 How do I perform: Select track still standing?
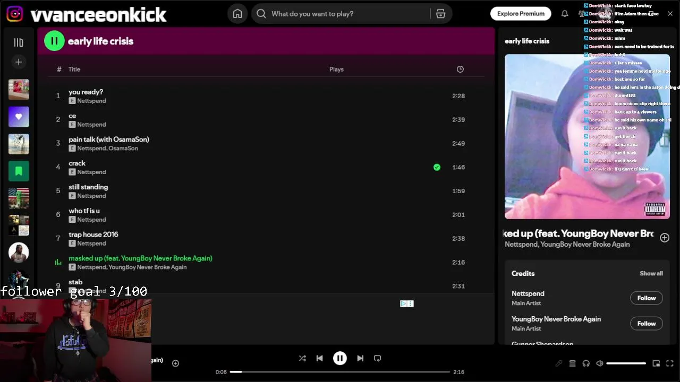88,187
